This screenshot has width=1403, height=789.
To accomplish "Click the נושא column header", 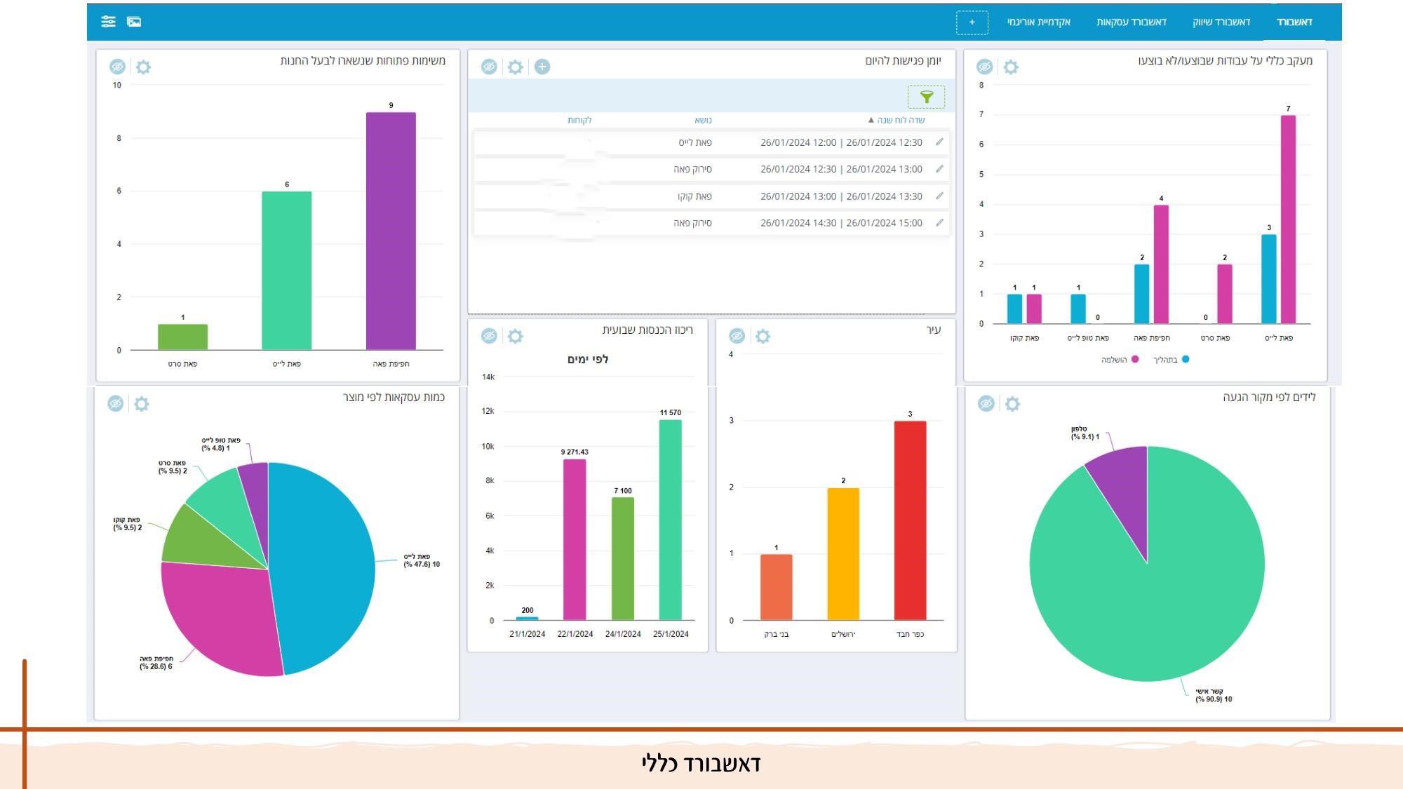I will tap(703, 120).
